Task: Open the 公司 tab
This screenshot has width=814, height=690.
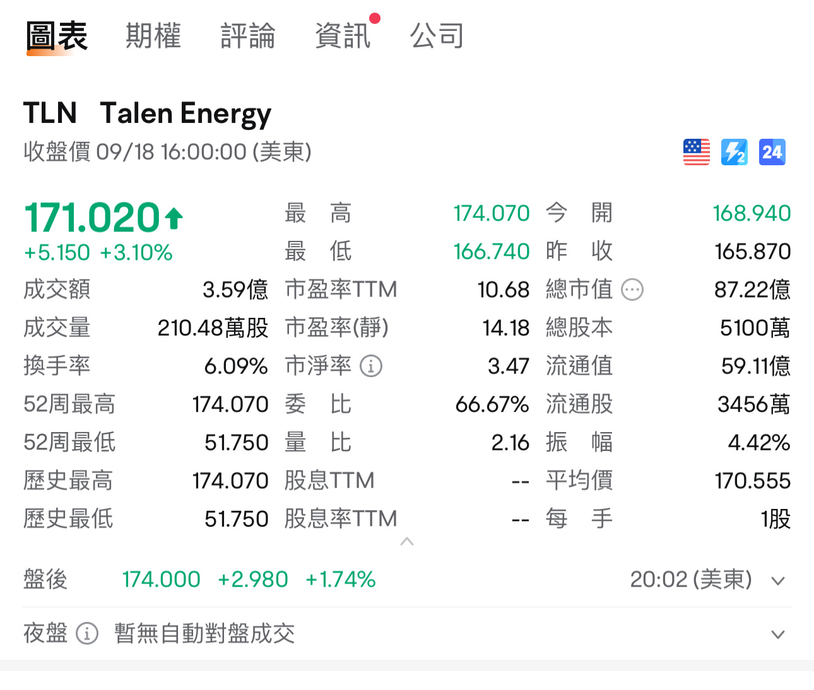Action: tap(437, 35)
